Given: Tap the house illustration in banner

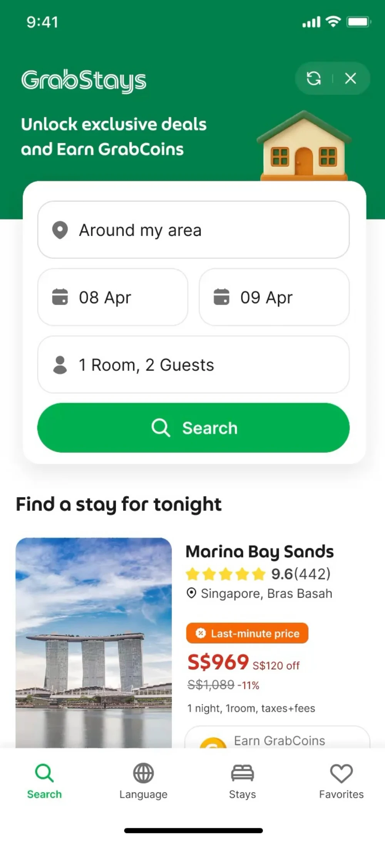Looking at the screenshot, I should [x=304, y=147].
